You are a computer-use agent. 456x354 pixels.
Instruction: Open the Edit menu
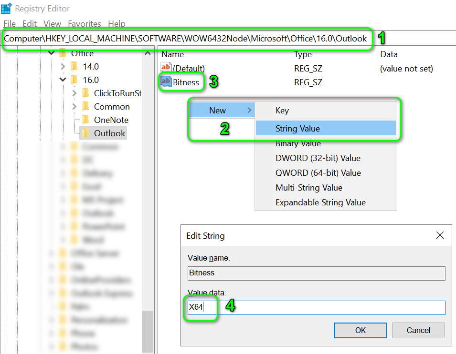point(30,23)
